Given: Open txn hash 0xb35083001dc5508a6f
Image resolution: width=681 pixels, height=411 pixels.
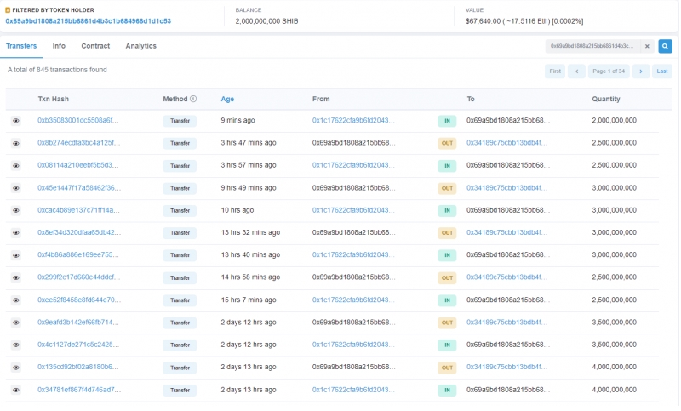Looking at the screenshot, I should click(77, 120).
